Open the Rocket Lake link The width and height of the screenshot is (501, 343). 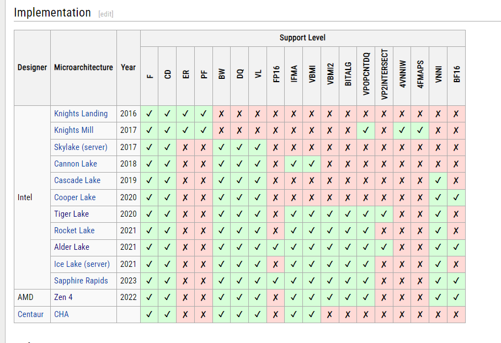(74, 231)
